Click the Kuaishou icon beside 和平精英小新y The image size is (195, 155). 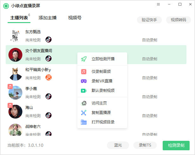(x=48, y=78)
